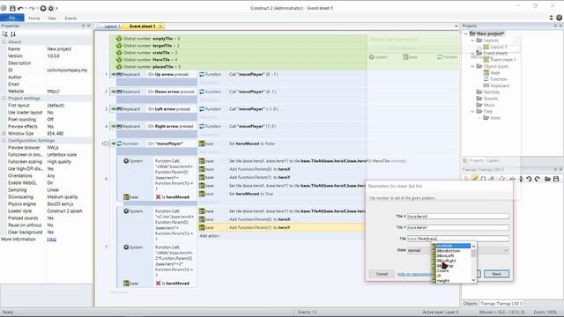
Task: Collapse the Project settings section
Action: pos(4,98)
